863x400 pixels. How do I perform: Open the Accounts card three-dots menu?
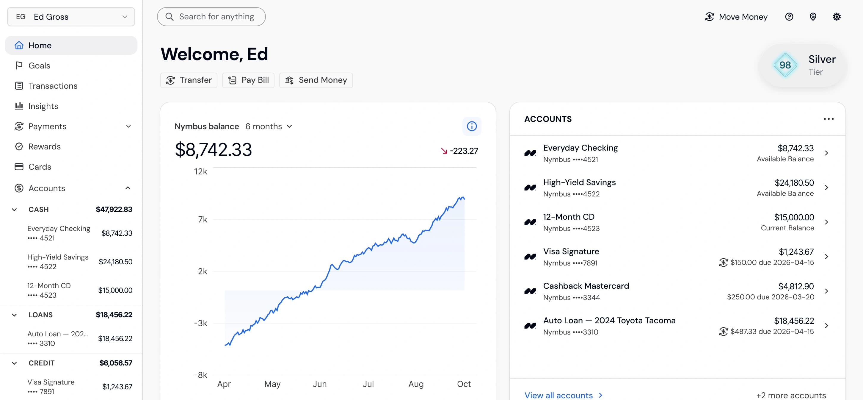pyautogui.click(x=829, y=119)
